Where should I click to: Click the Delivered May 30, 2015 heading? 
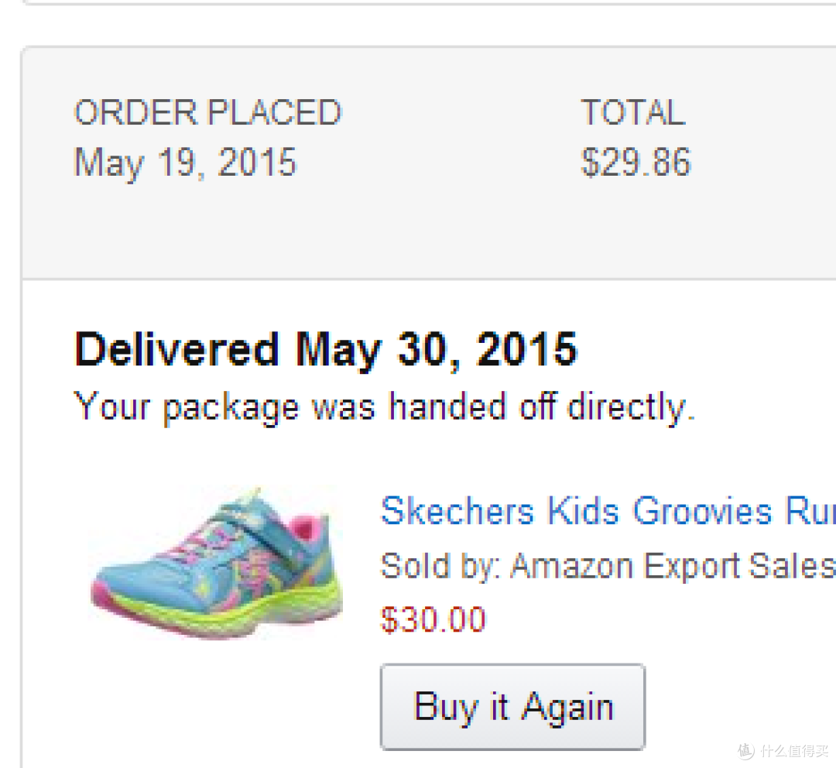pos(326,349)
